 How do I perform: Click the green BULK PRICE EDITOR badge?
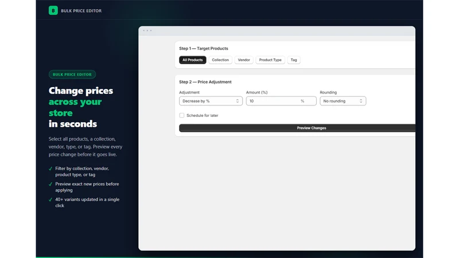click(72, 75)
